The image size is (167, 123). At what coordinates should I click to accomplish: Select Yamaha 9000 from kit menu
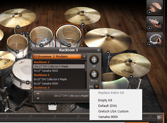[108, 117]
